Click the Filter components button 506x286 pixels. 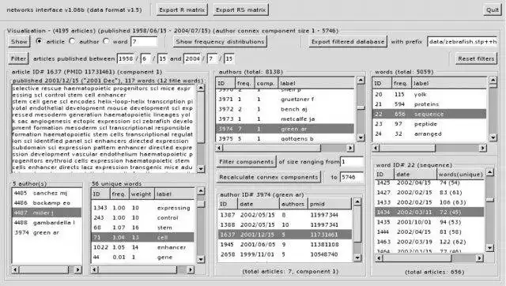pos(246,161)
